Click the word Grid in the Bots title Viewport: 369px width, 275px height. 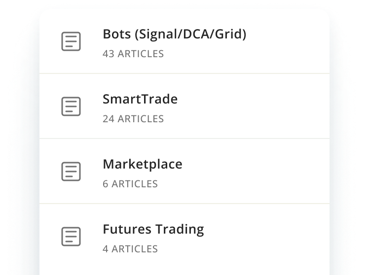[229, 34]
